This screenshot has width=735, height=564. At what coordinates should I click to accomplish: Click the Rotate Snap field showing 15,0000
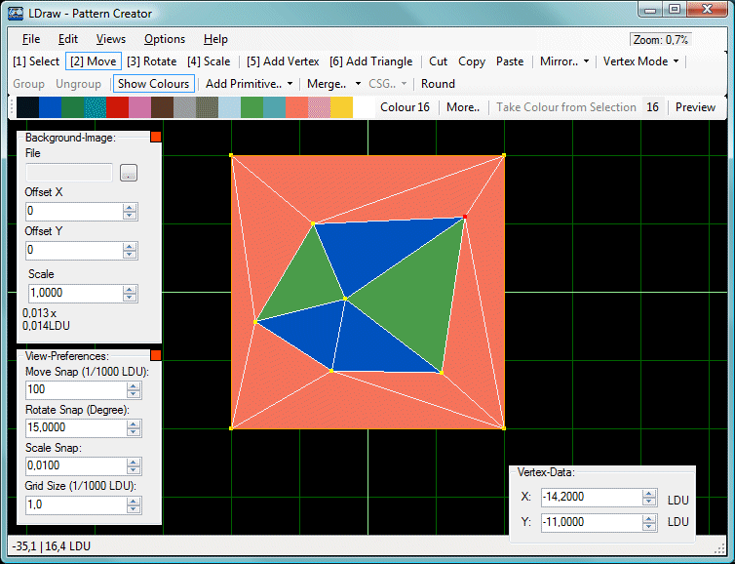coord(76,428)
